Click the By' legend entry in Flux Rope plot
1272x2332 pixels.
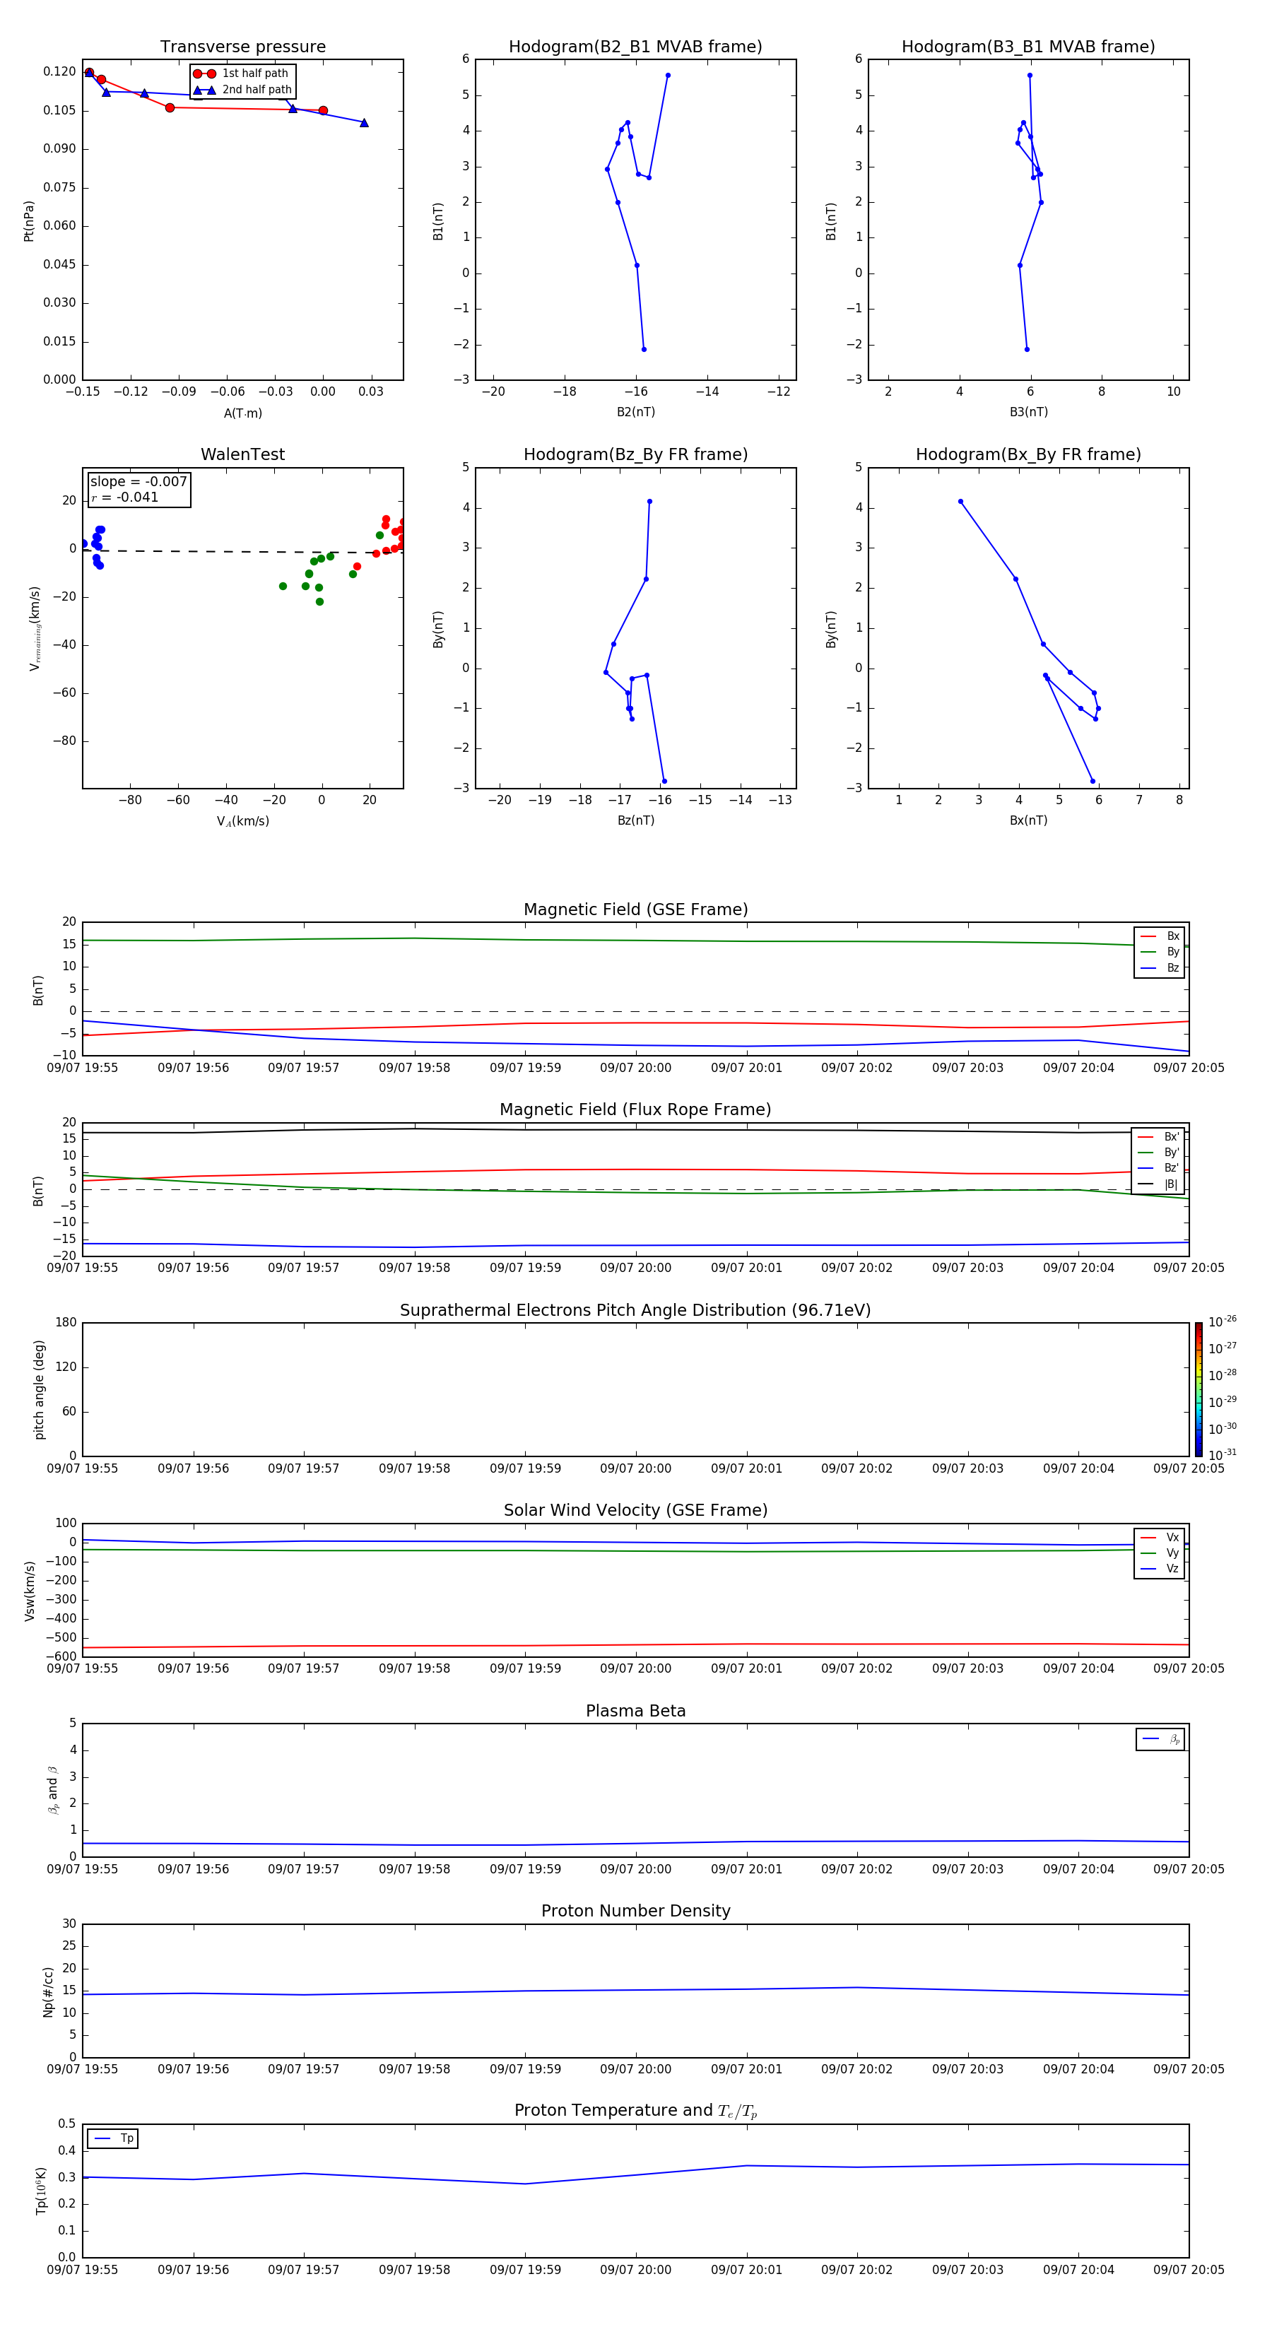pos(1159,1153)
